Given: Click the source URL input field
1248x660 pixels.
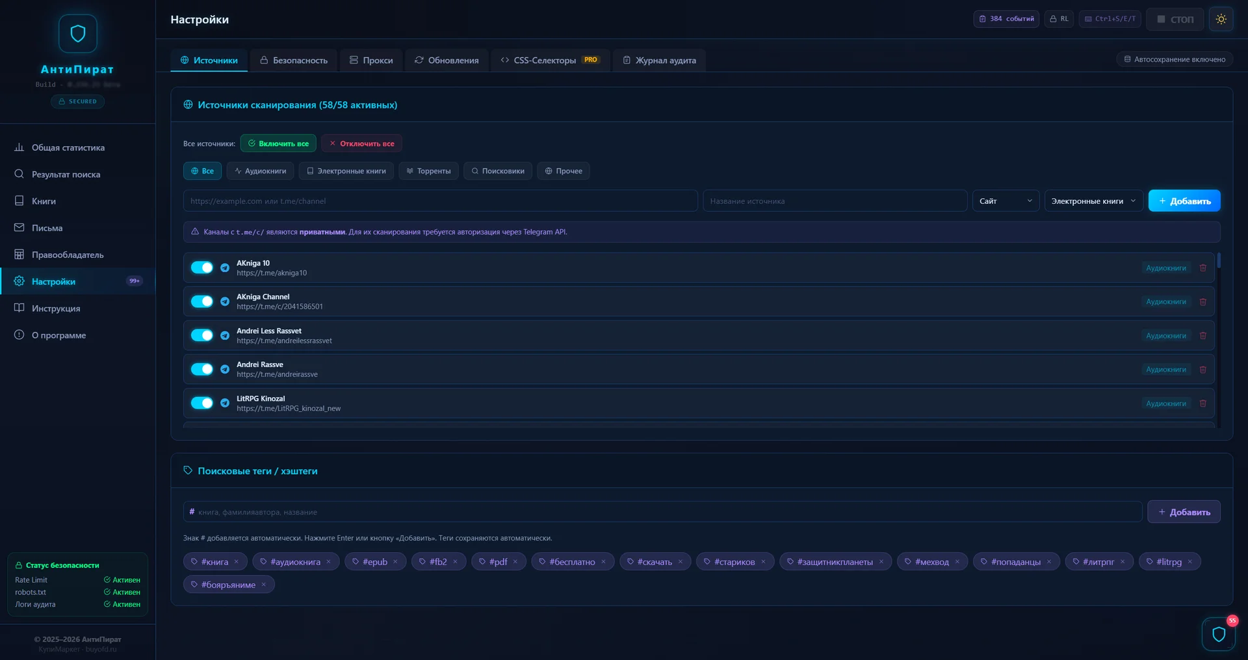Looking at the screenshot, I should click(x=440, y=201).
